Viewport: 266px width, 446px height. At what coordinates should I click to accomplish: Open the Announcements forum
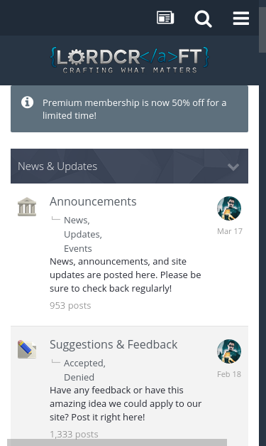tap(93, 202)
